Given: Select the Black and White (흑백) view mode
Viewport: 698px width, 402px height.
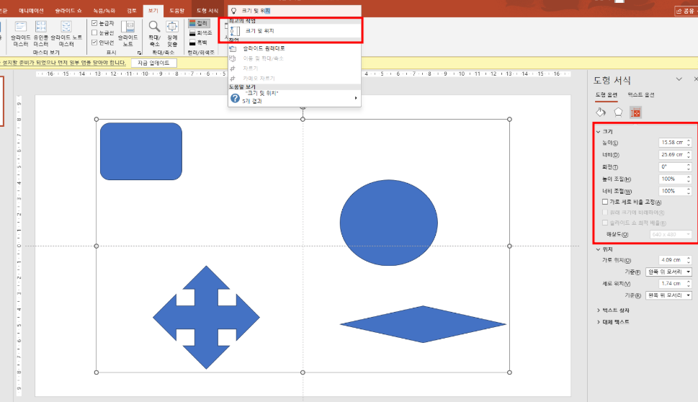Looking at the screenshot, I should coord(199,43).
